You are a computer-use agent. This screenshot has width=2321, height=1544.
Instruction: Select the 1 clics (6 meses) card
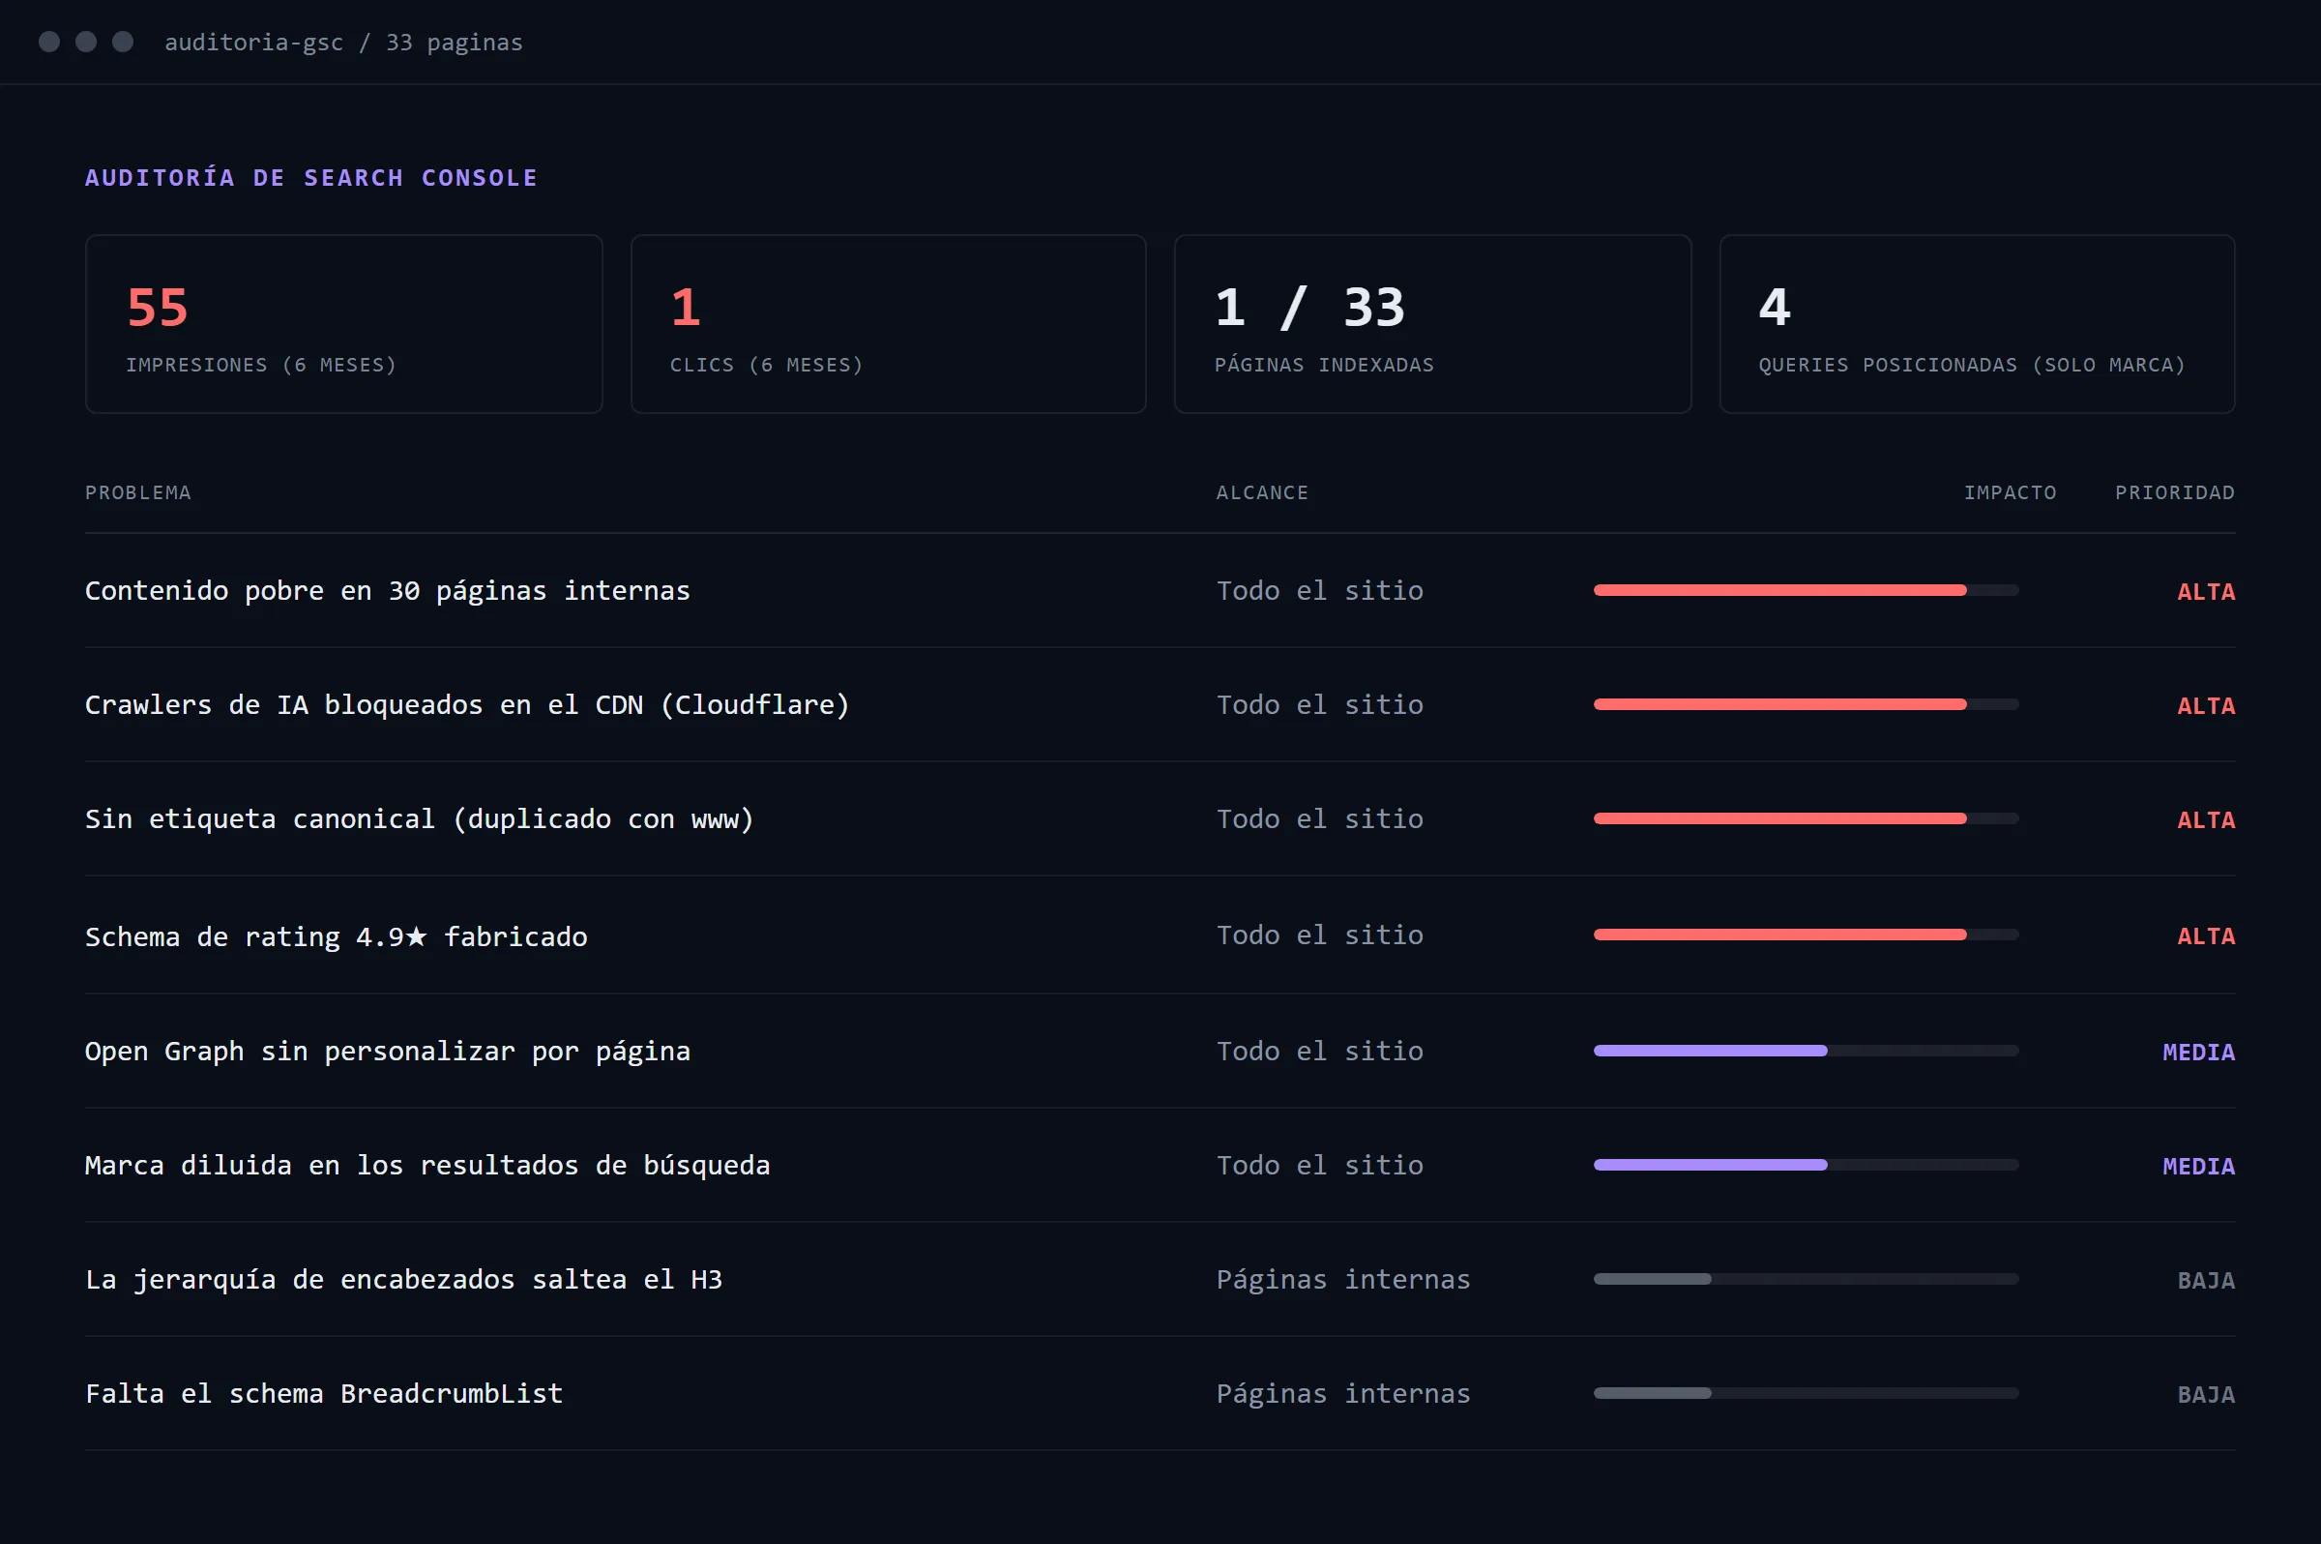(x=888, y=324)
